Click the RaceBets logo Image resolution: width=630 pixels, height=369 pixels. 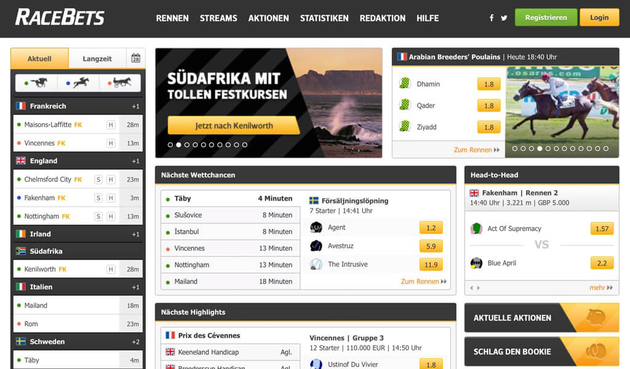(x=60, y=18)
